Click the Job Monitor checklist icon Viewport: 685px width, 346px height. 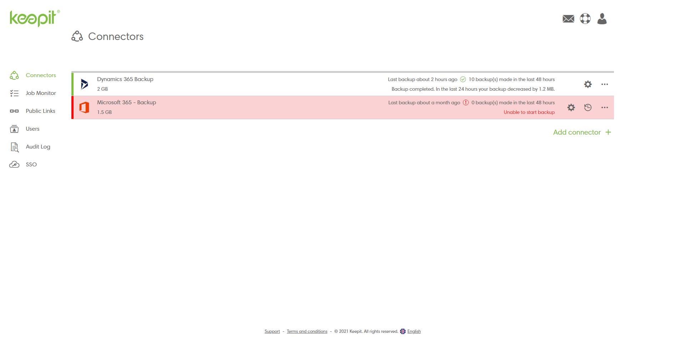(14, 93)
